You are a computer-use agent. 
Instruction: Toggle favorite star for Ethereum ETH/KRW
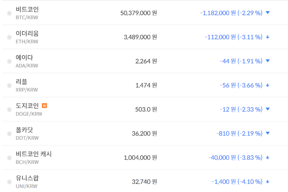tap(9, 37)
